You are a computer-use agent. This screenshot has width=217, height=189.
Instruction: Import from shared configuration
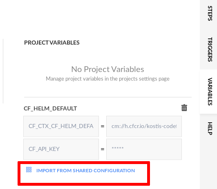[85, 171]
